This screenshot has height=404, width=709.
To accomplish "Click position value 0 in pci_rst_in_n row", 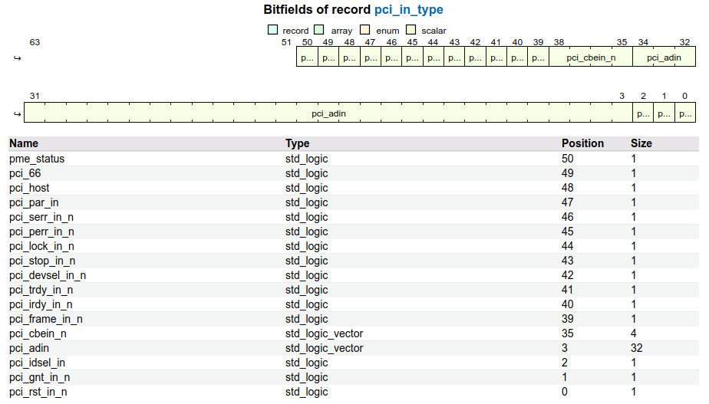I will pos(565,392).
